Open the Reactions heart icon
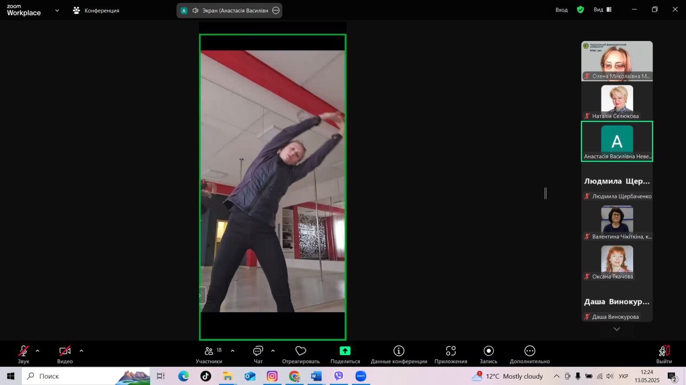 point(301,351)
